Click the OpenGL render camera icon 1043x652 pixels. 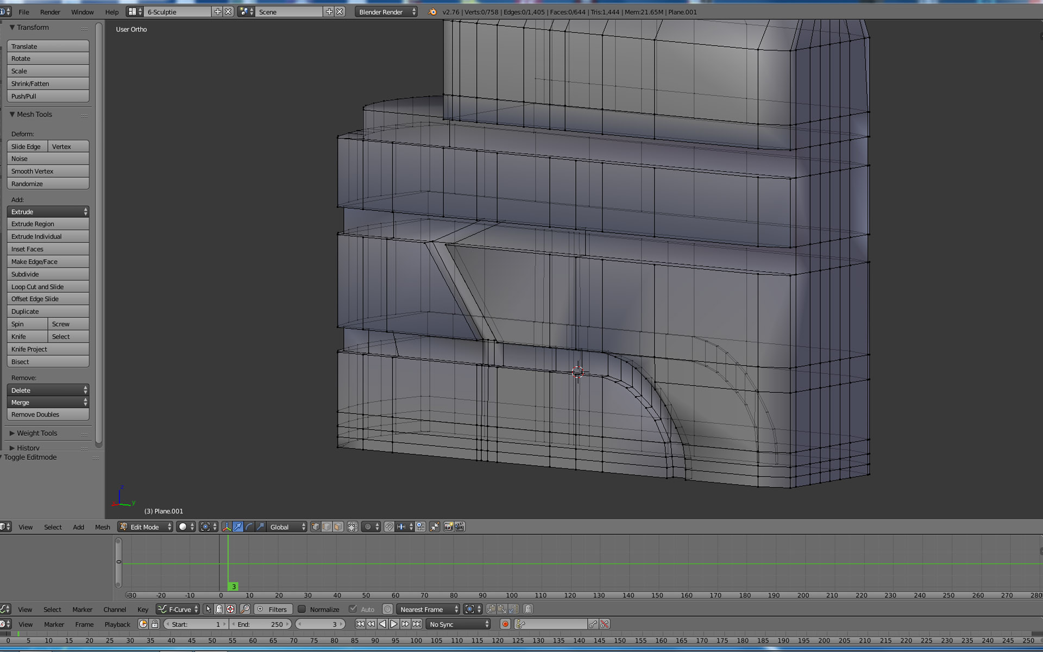tap(448, 526)
